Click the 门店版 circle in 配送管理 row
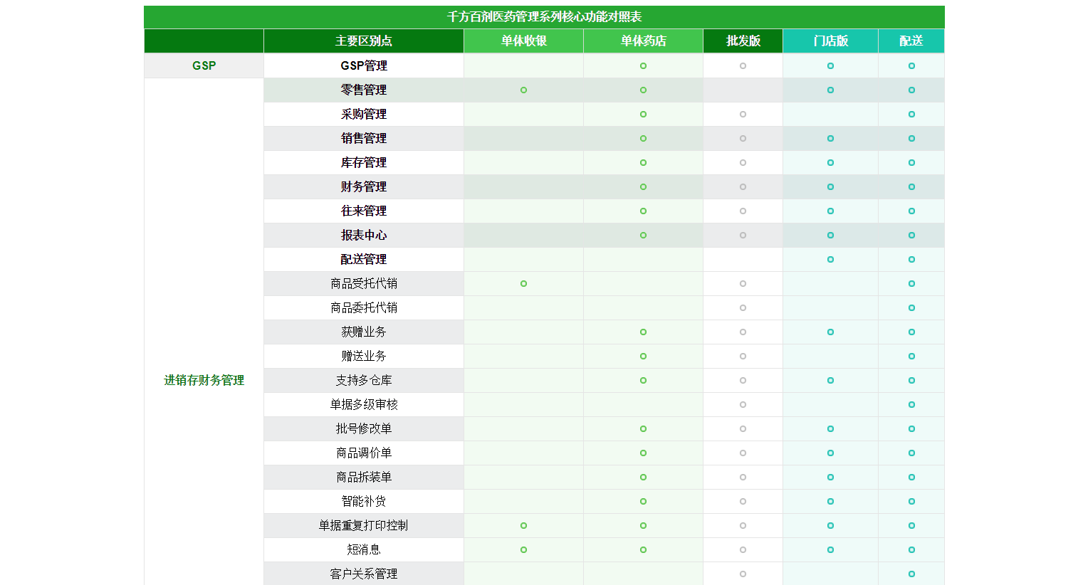Viewport: 1083px width, 585px height. pos(830,259)
